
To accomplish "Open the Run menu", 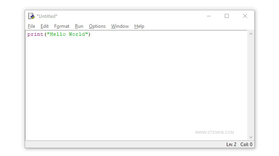I will pos(79,26).
